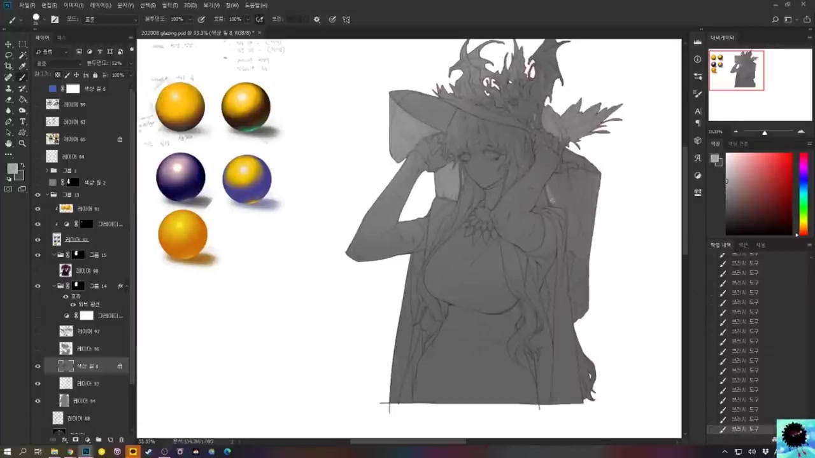815x458 pixels.
Task: Open the Edit Toolbar ellipsis
Action: point(8,154)
